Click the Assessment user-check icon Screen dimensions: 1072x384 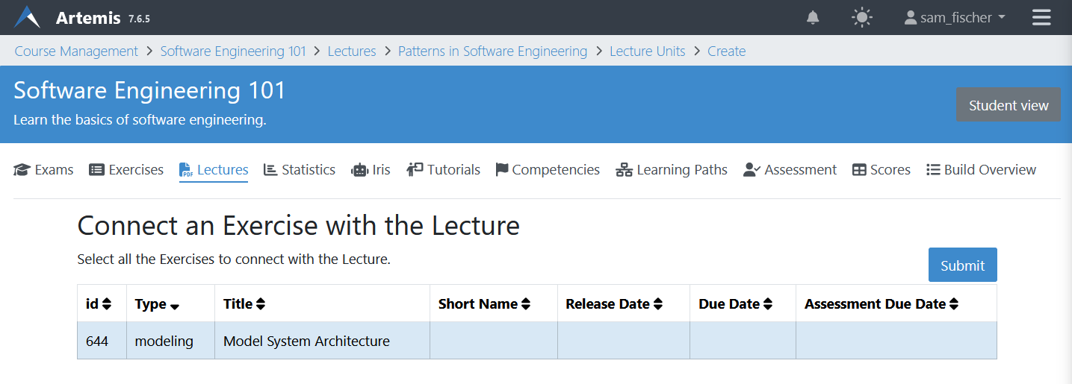coord(752,170)
